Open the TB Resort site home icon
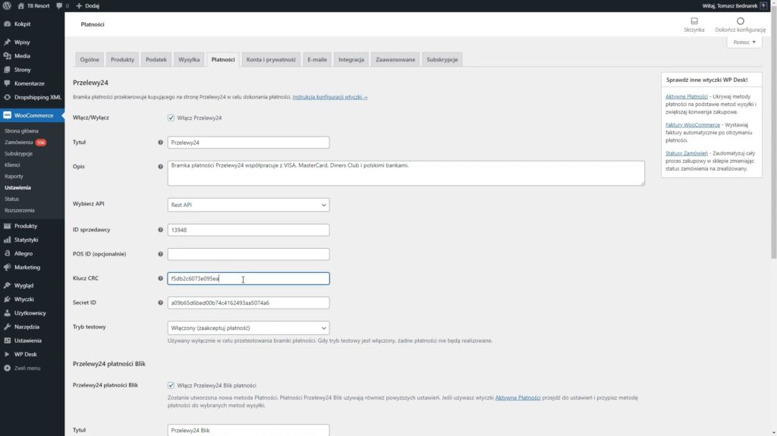Image resolution: width=777 pixels, height=436 pixels. 20,6
